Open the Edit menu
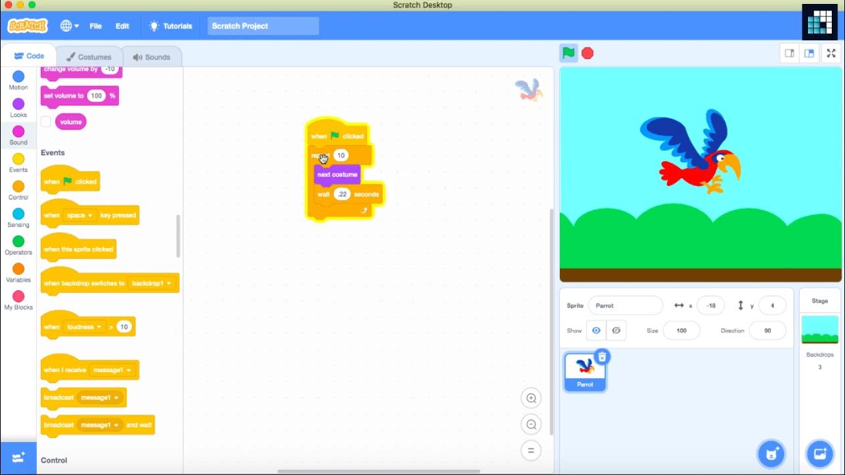The height and width of the screenshot is (475, 845). (122, 26)
